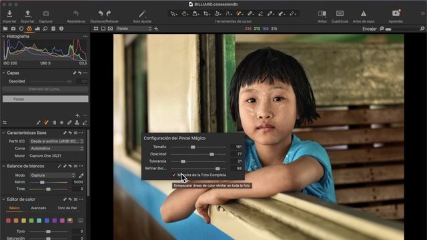Select the red color swatch

tap(8, 221)
